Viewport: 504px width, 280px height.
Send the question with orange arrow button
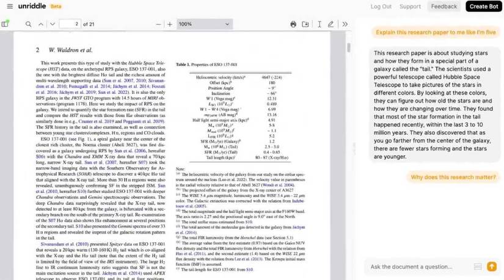click(491, 267)
